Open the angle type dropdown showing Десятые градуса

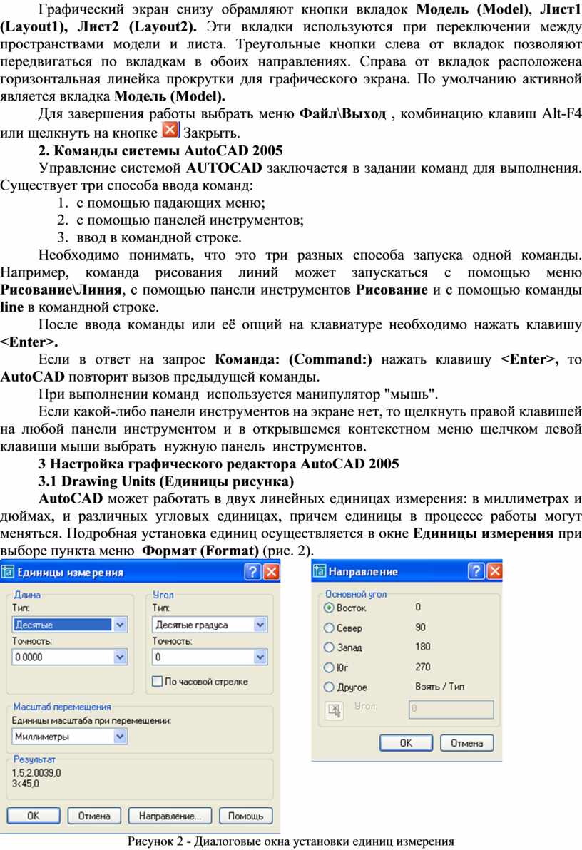point(210,625)
